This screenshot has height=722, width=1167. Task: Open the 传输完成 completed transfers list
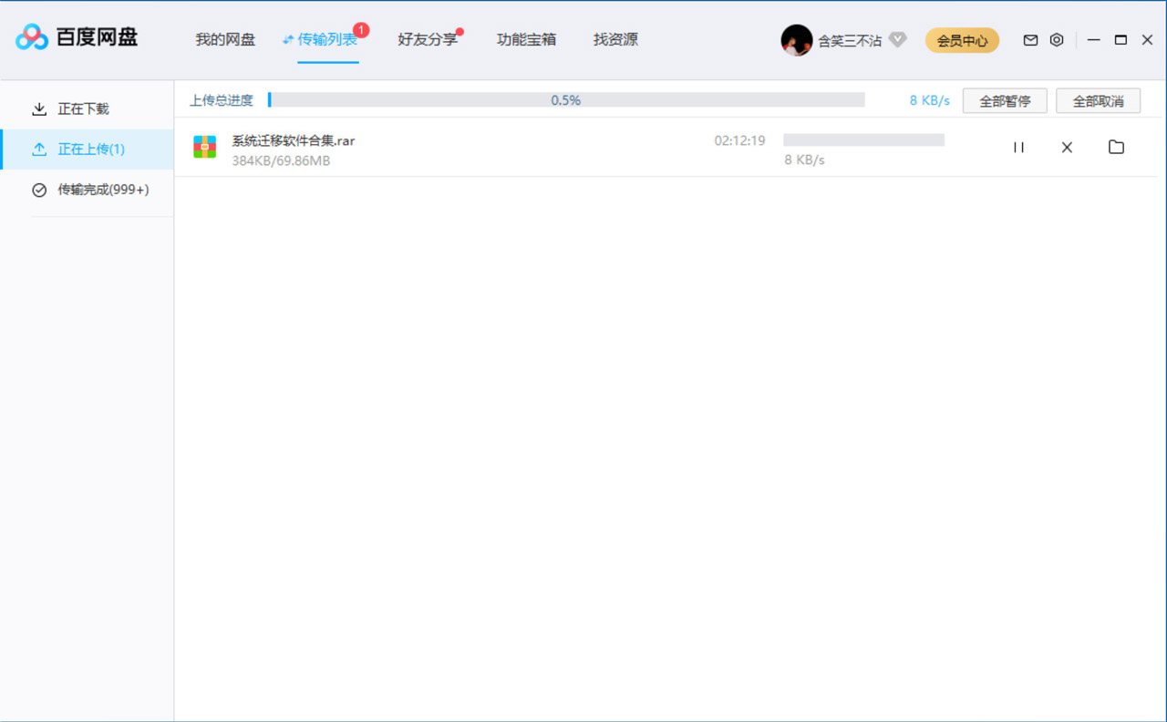click(x=91, y=190)
